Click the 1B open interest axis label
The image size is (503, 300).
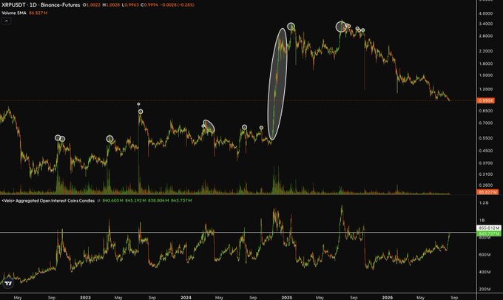(482, 220)
